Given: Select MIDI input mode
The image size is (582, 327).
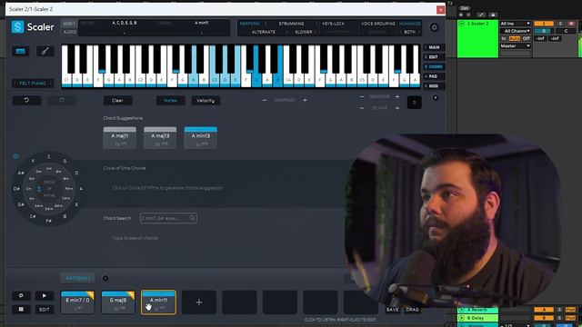Looking at the screenshot, I should click(x=69, y=24).
